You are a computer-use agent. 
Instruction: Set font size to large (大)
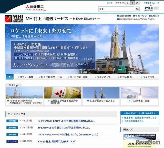137,3
